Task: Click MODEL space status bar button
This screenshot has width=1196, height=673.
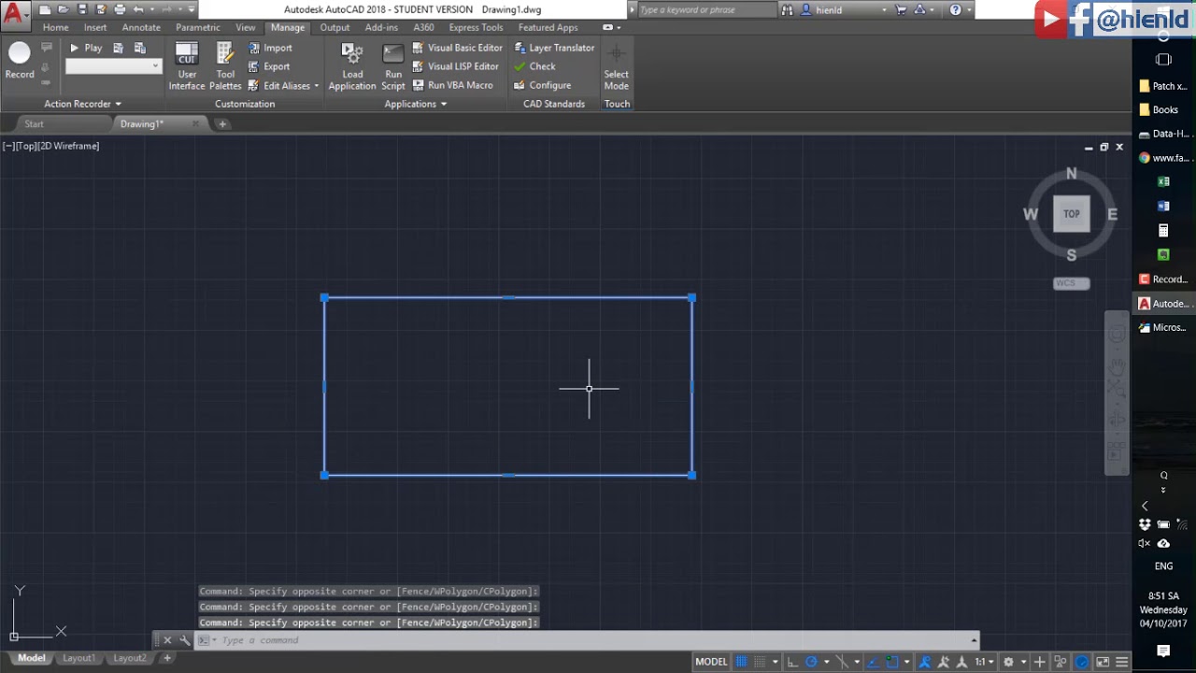Action: 711,662
